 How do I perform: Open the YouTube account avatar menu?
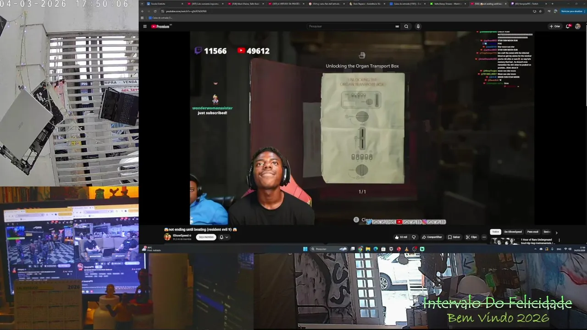point(577,27)
